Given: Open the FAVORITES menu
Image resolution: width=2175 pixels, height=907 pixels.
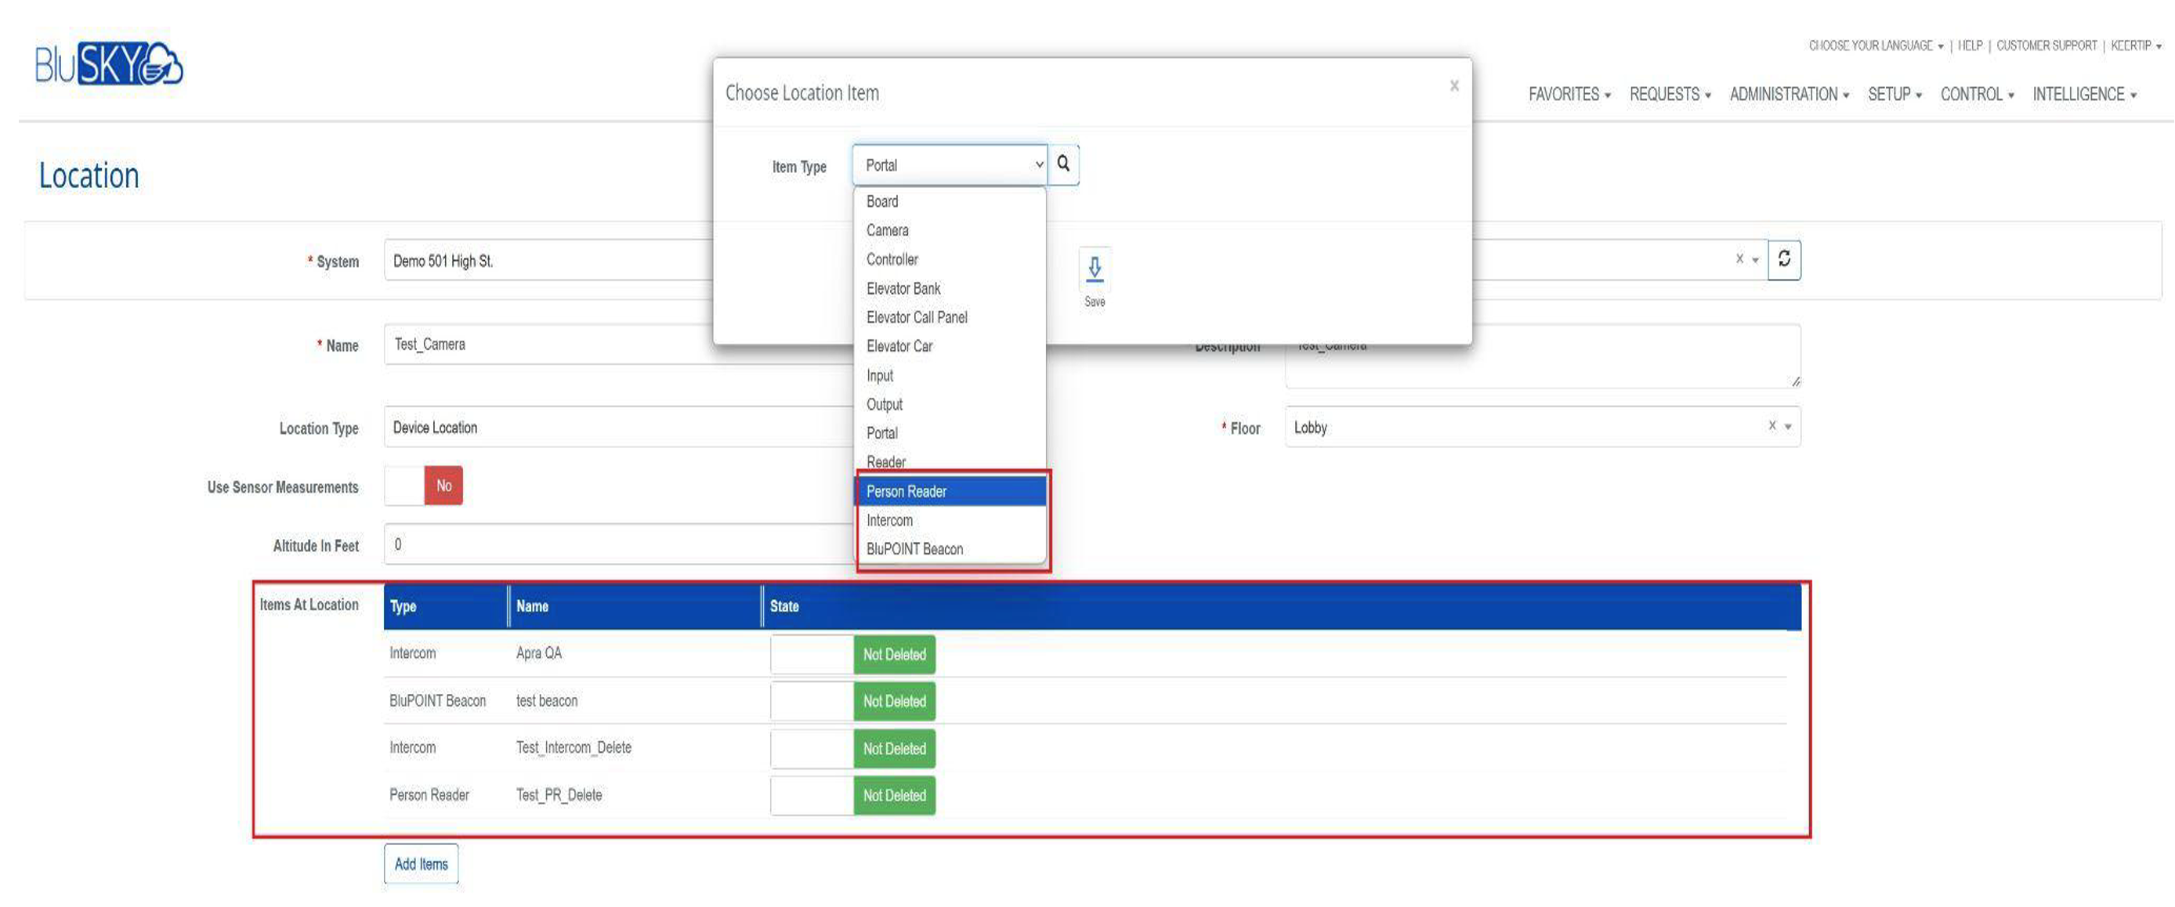Looking at the screenshot, I should click(1569, 95).
